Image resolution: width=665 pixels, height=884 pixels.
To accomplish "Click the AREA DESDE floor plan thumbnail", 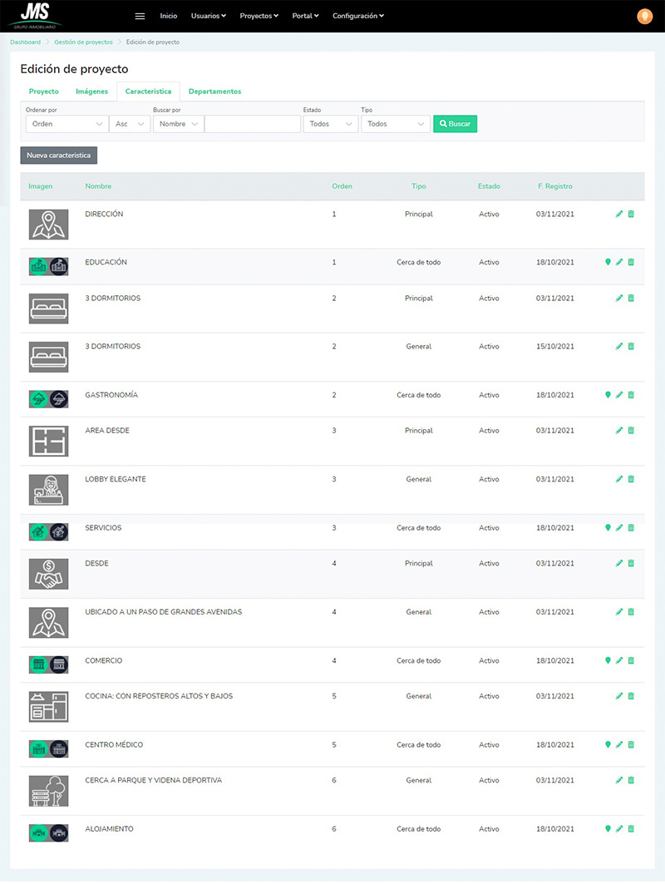I will 48,442.
